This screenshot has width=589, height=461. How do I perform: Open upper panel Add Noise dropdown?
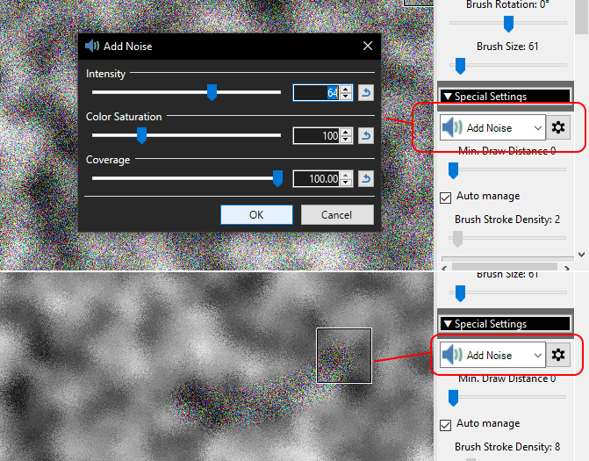(x=492, y=127)
